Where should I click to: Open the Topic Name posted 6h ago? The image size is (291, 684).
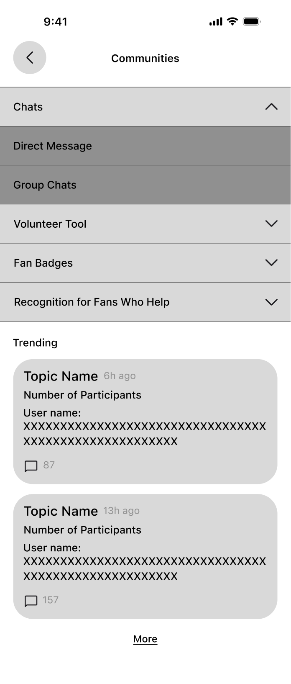[x=61, y=376]
